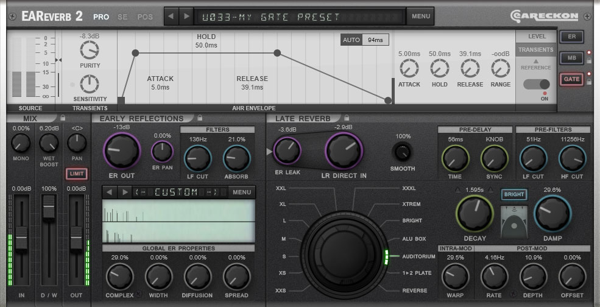Click the AUTO button in the envelope

pyautogui.click(x=351, y=40)
